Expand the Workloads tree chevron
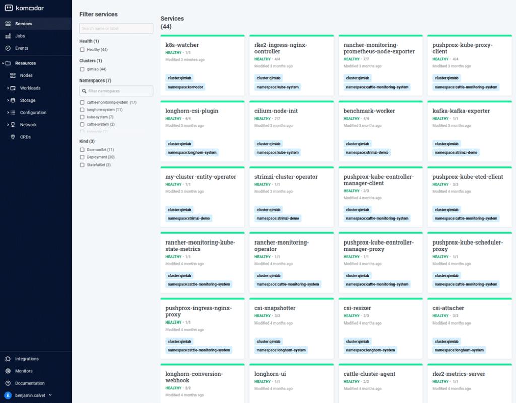This screenshot has height=403, width=516. click(8, 88)
